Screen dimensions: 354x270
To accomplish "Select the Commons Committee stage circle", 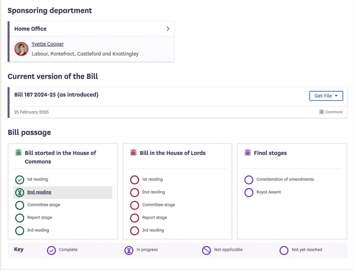I will 19,205.
